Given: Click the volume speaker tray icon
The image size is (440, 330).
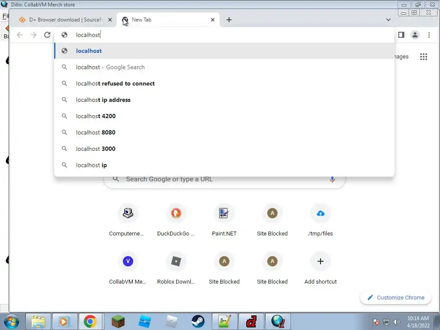Looking at the screenshot, I should (396, 322).
